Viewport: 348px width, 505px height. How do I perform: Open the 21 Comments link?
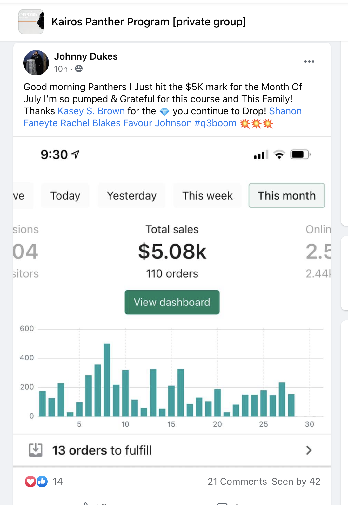pyautogui.click(x=237, y=482)
